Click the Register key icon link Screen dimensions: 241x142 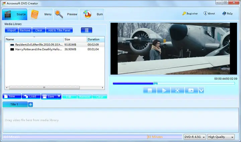[x=190, y=13]
